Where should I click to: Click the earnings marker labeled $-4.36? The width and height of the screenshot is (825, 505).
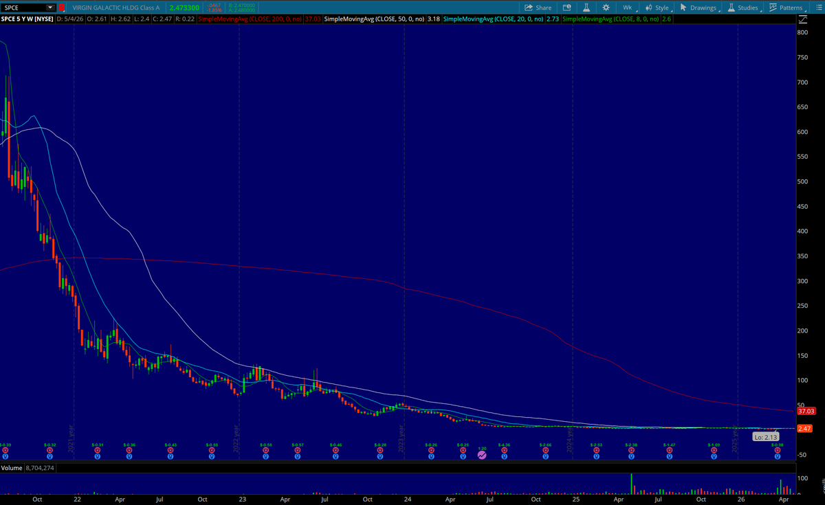tap(504, 452)
